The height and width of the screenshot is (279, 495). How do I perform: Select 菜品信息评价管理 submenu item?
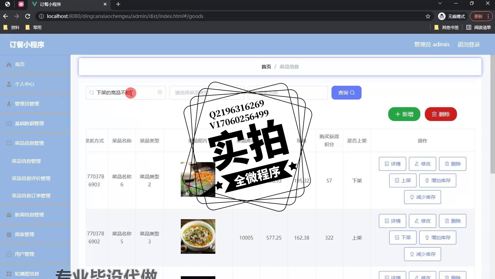(31, 178)
